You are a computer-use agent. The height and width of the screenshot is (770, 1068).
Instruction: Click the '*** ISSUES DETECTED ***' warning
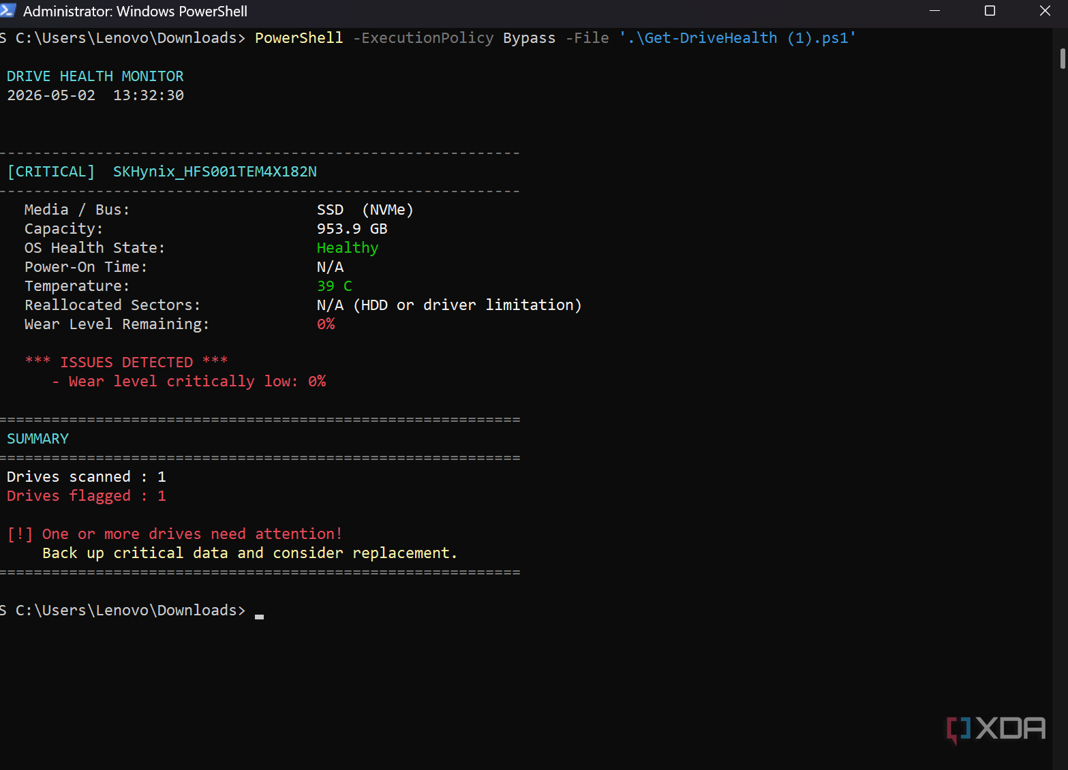[126, 362]
